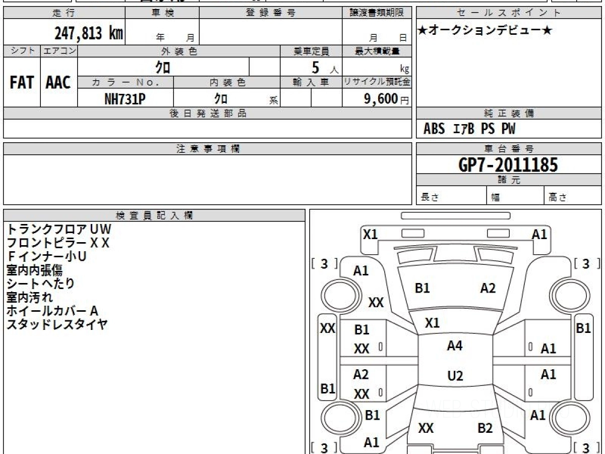Select the color code NH731P
The image size is (605, 454).
click(x=125, y=99)
